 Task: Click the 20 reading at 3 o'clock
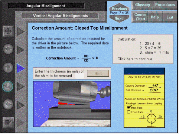click(x=160, y=117)
